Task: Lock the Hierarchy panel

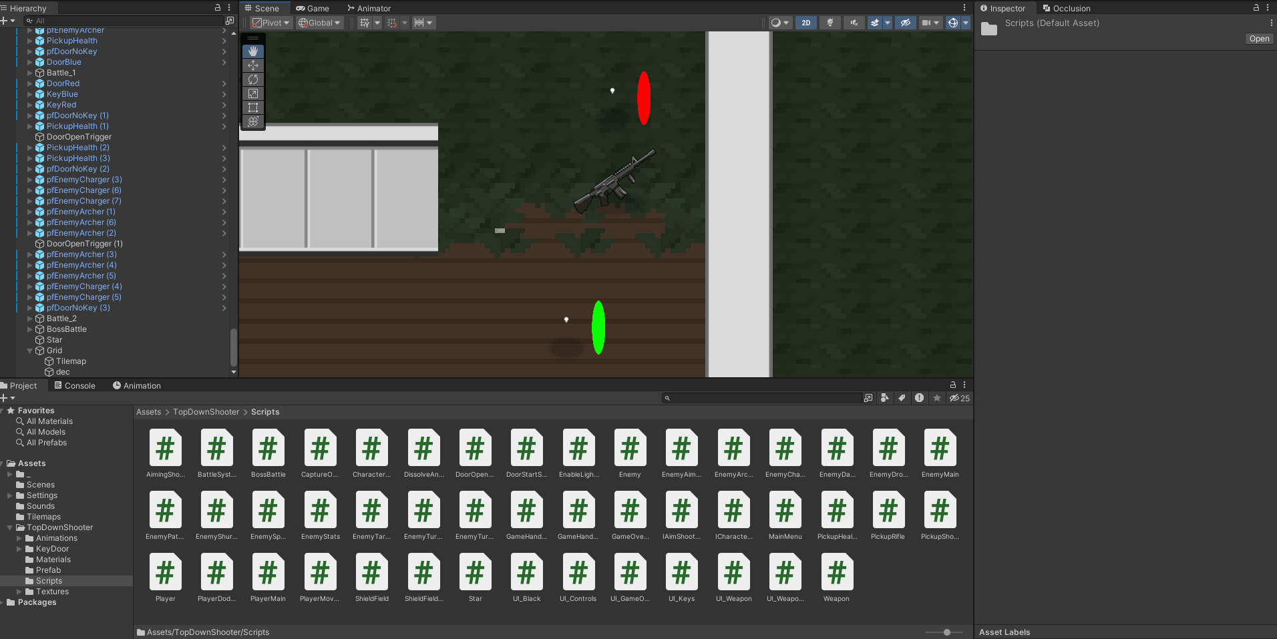Action: pos(218,8)
